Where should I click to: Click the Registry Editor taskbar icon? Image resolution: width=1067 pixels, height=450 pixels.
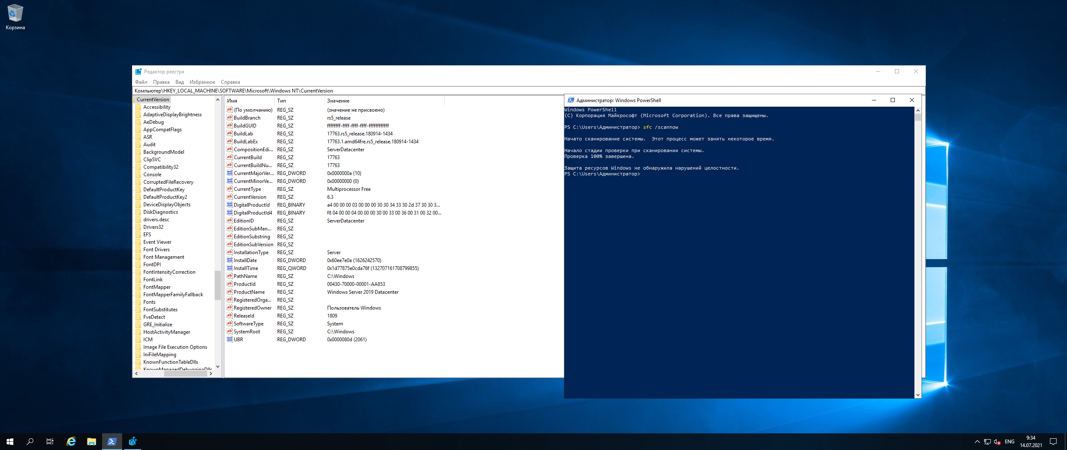click(133, 442)
